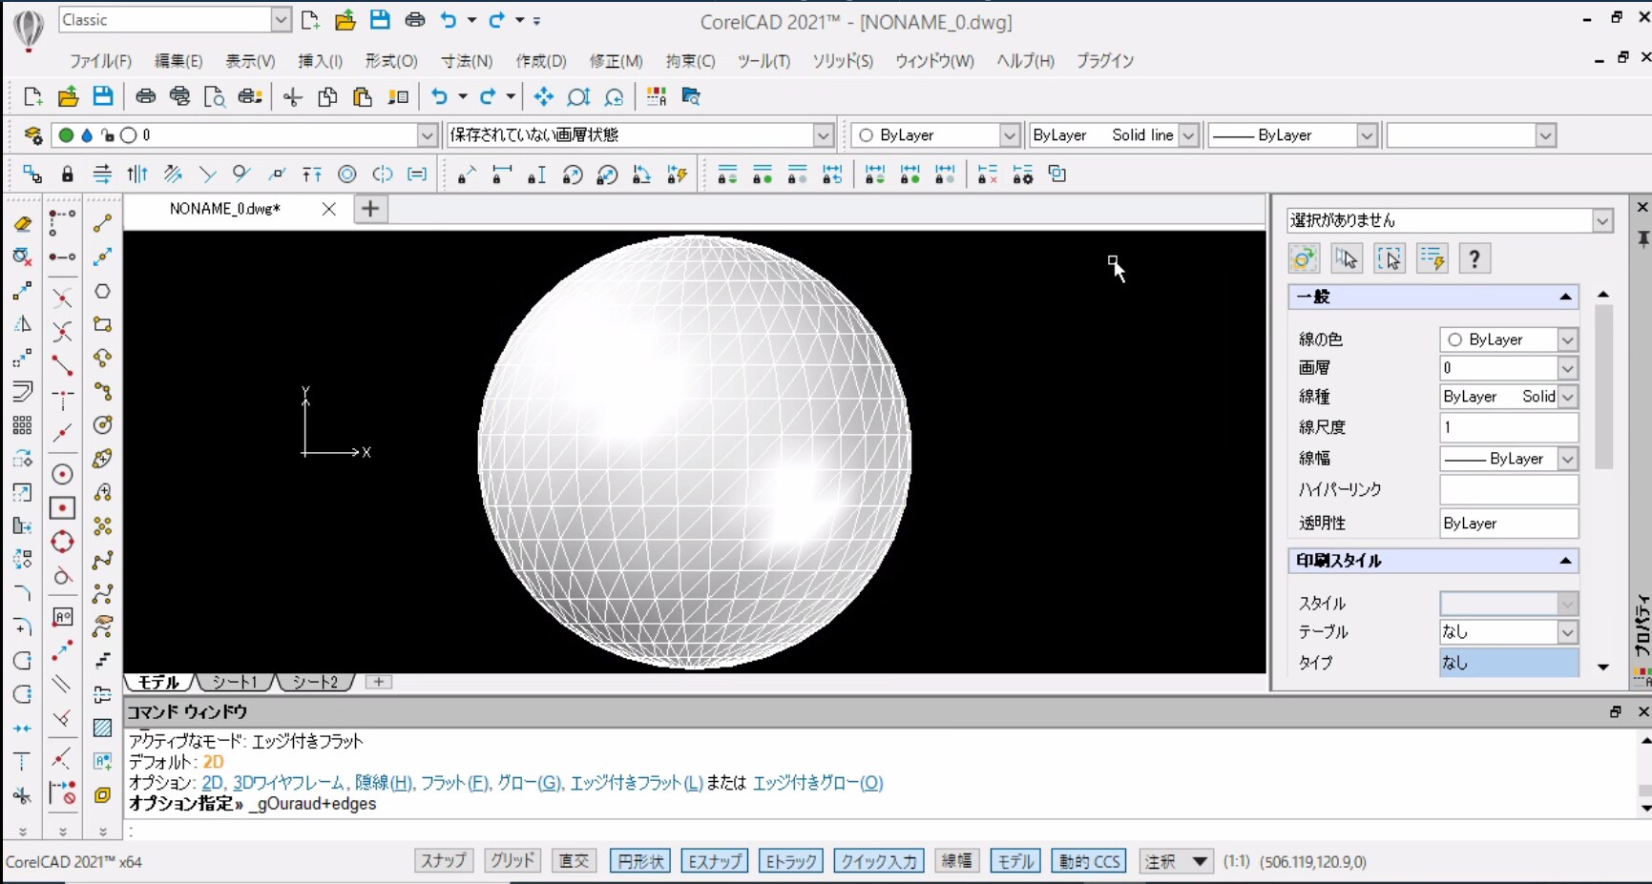Screen dimensions: 1652x884
Task: Toggle 線幅 lineweight display
Action: pyautogui.click(x=956, y=861)
